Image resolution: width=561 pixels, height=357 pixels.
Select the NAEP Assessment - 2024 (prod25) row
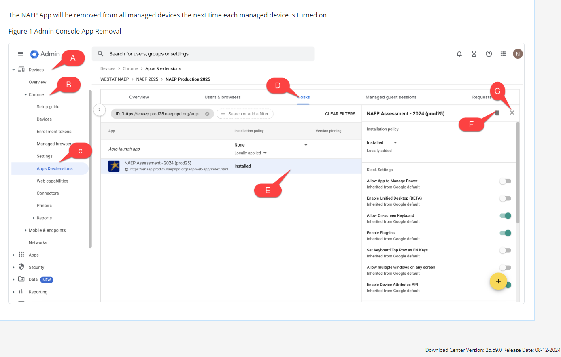(231, 166)
